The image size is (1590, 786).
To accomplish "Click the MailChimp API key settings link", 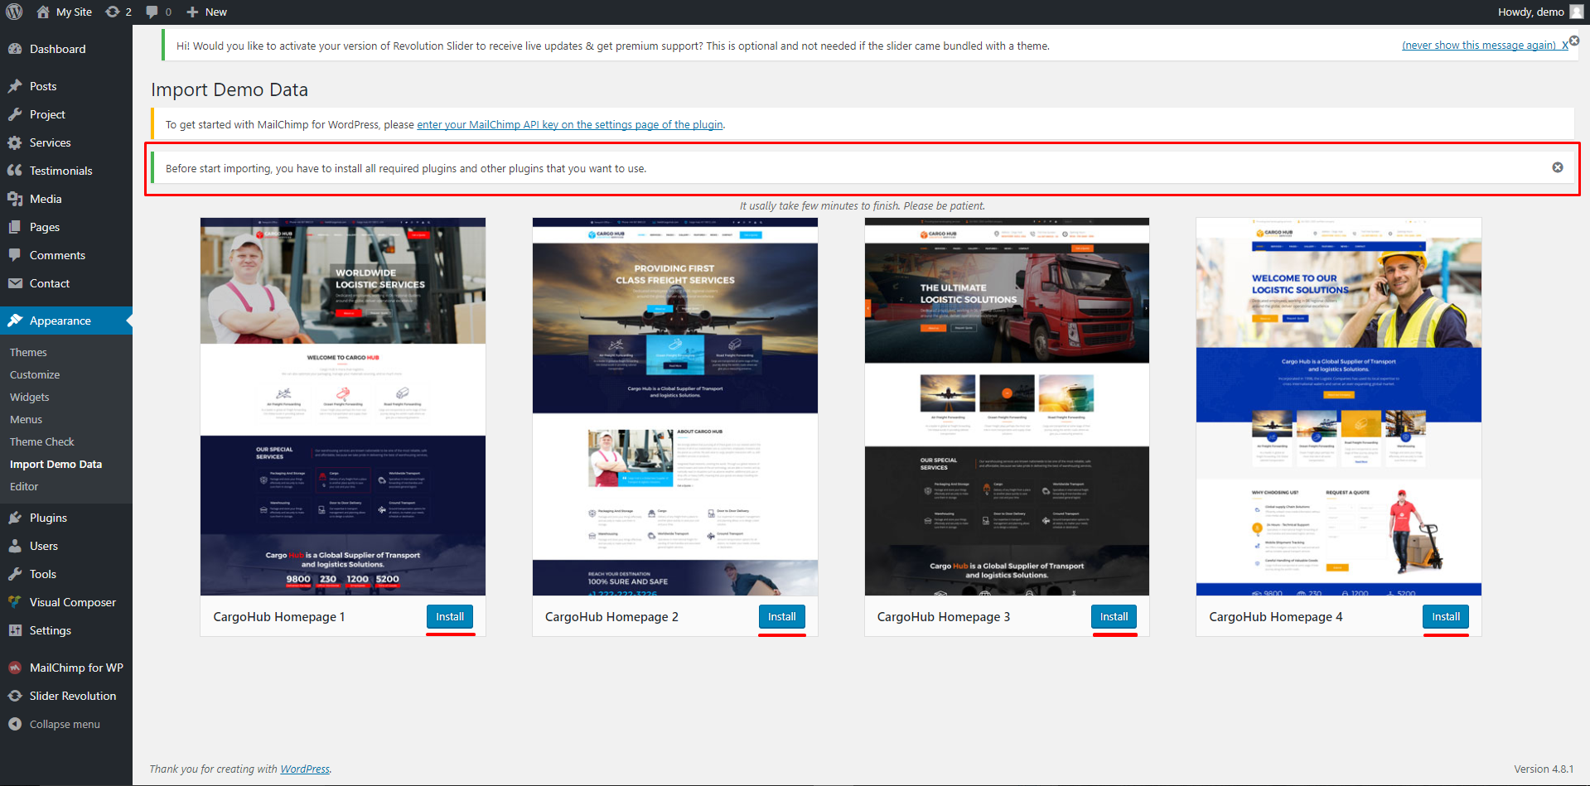I will [x=570, y=124].
